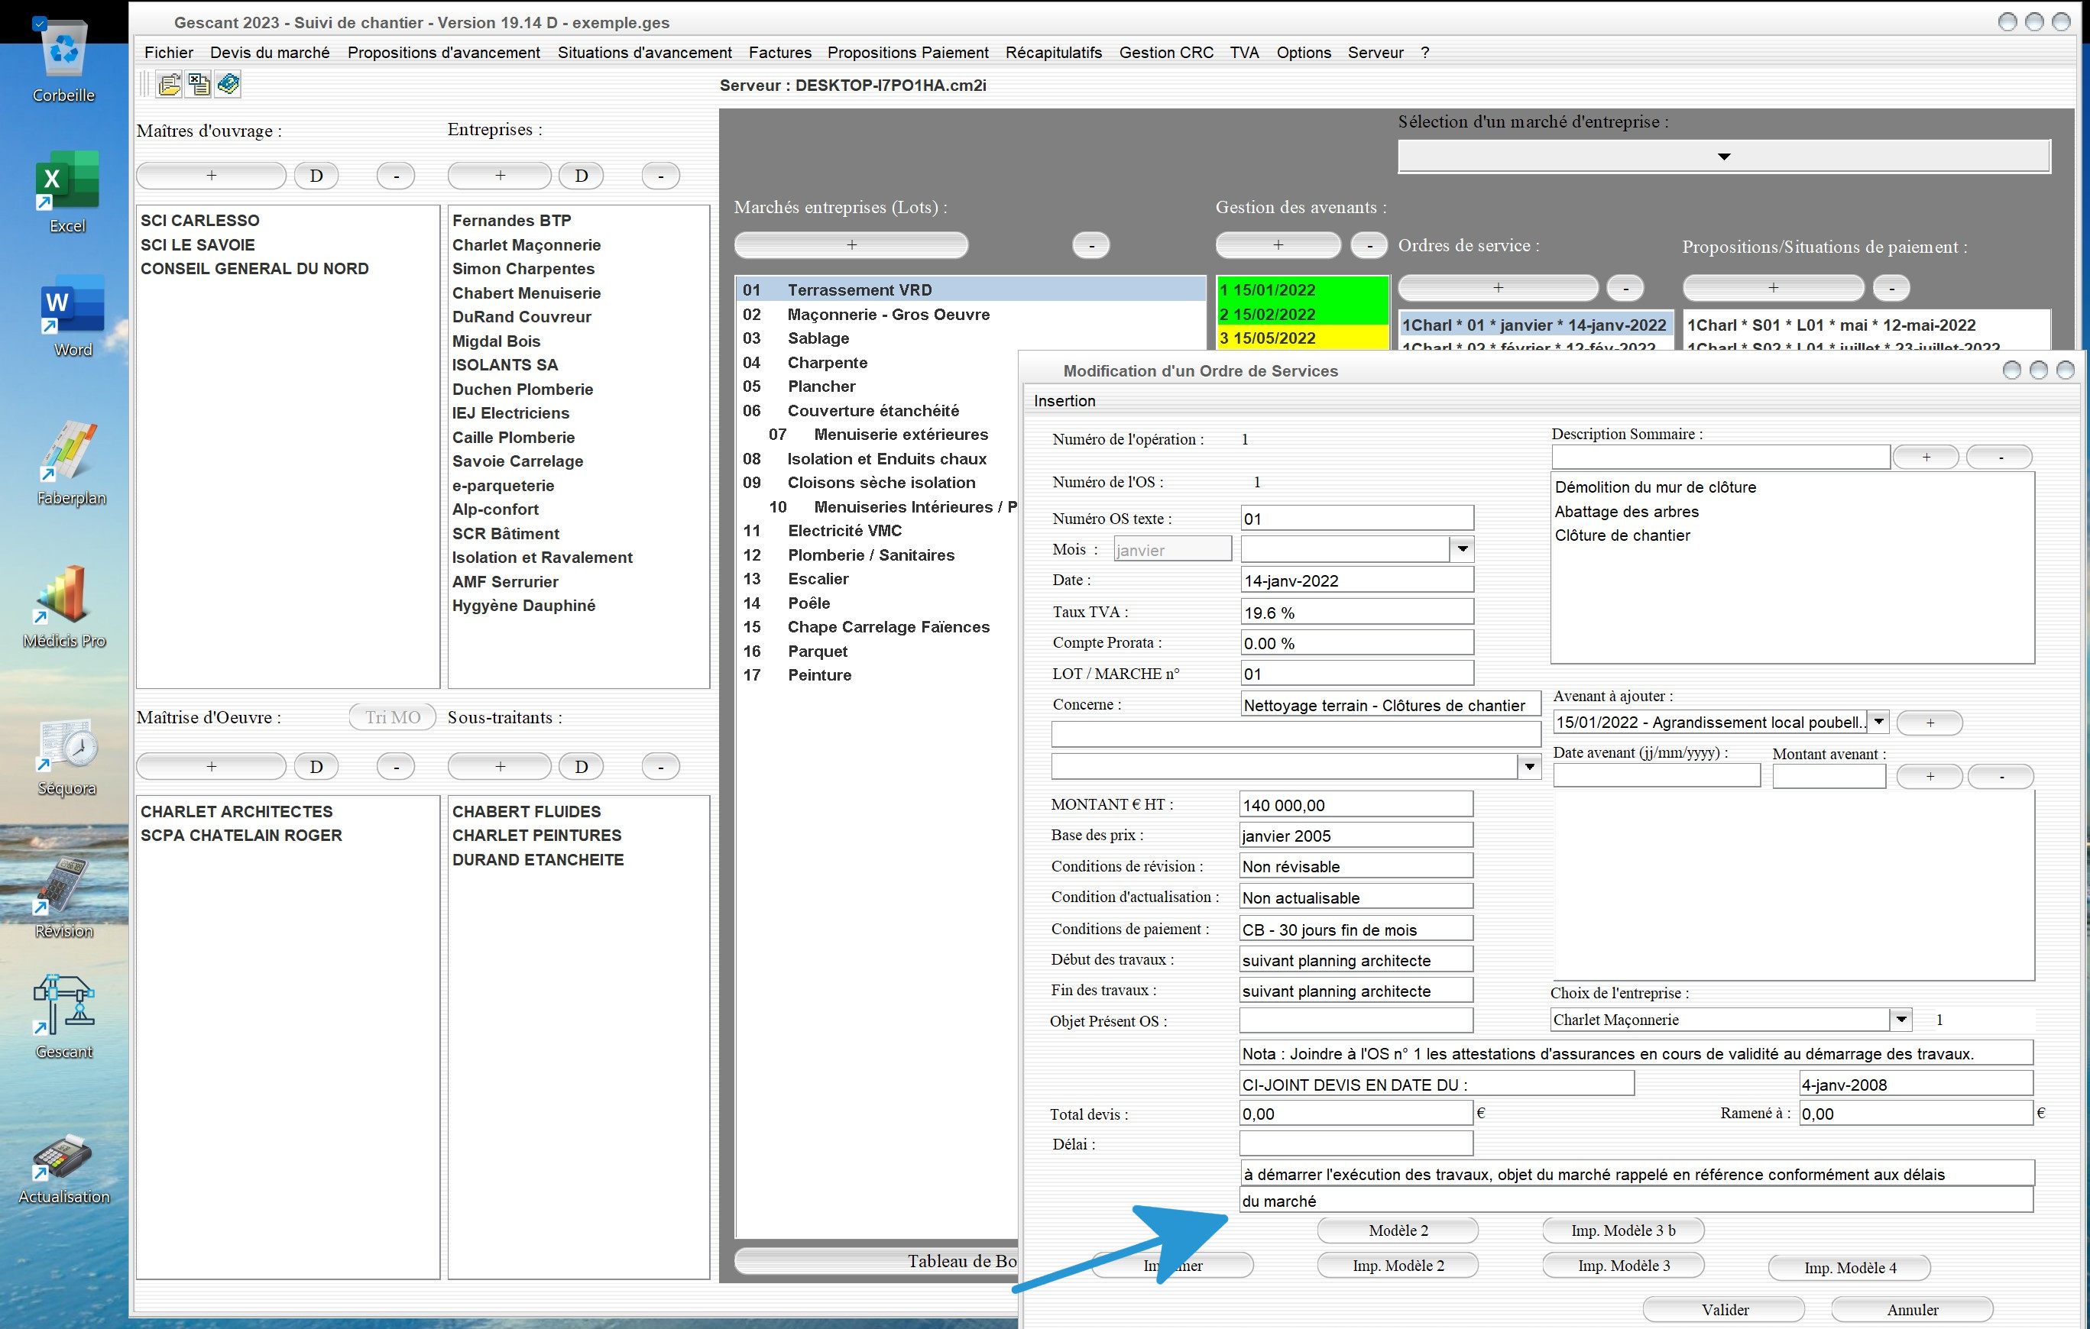The image size is (2090, 1329).
Task: Open the Révision calculator desktop shortcut
Action: pos(63,899)
